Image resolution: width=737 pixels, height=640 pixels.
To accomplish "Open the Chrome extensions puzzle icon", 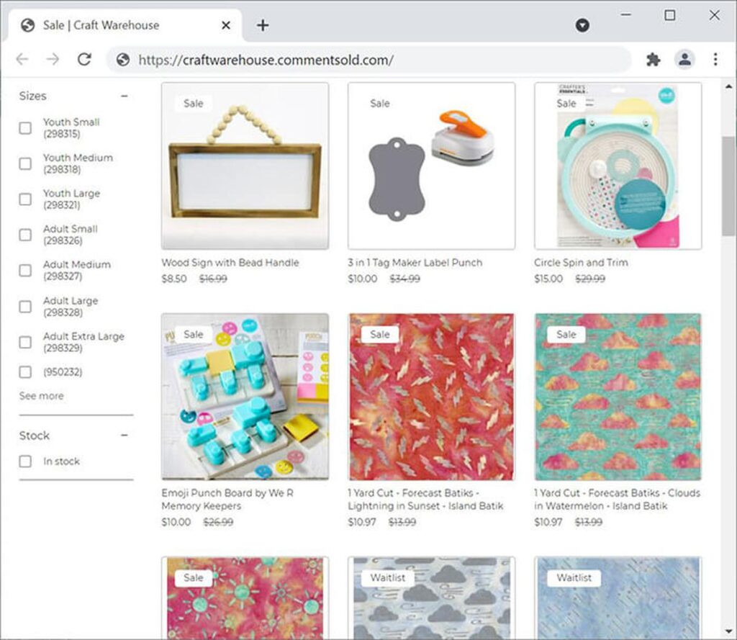I will 654,60.
